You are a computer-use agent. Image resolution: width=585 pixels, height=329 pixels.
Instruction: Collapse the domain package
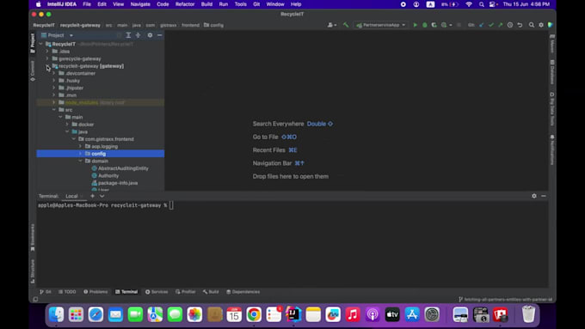click(80, 161)
